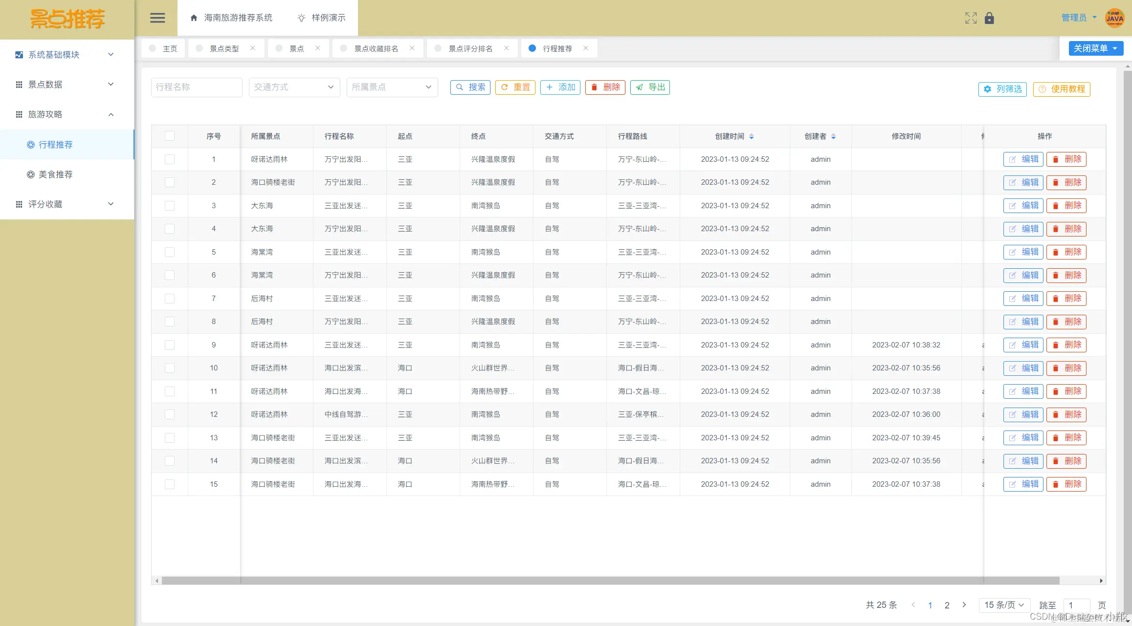The width and height of the screenshot is (1132, 626).
Task: Go to next page arrow
Action: click(x=964, y=604)
